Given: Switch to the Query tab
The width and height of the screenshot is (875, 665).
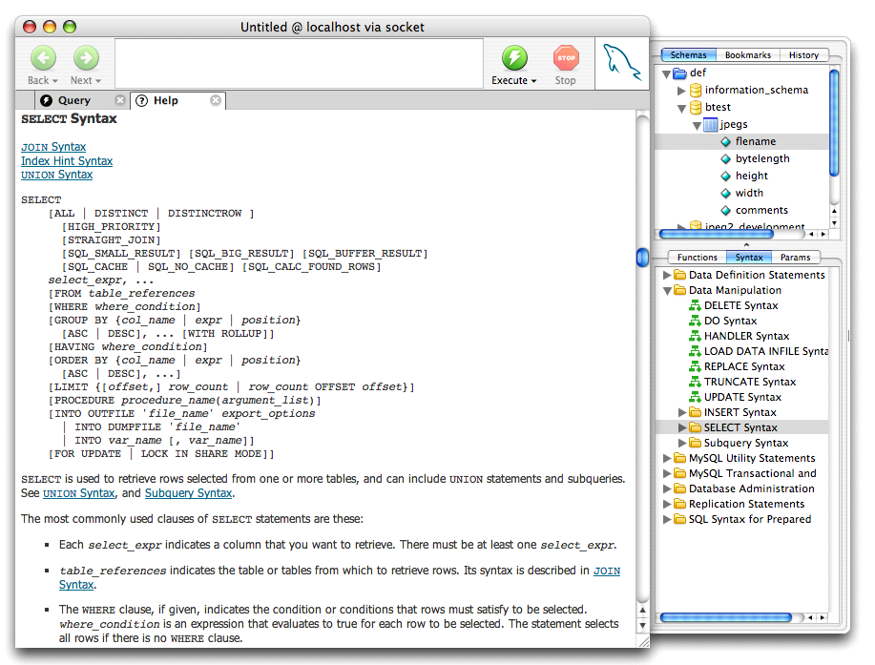Looking at the screenshot, I should [74, 100].
